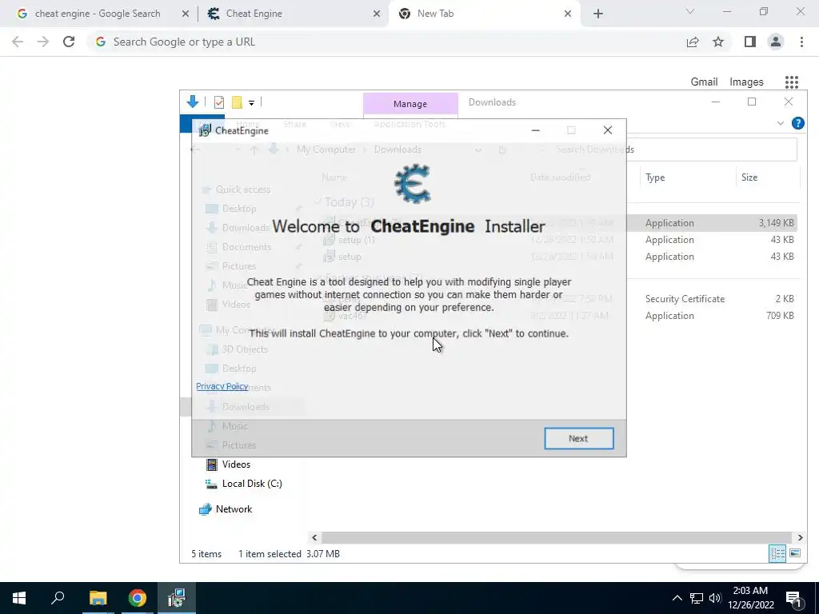The image size is (819, 614).
Task: Click File Explorer quick access down-arrow icon
Action: tap(193, 102)
